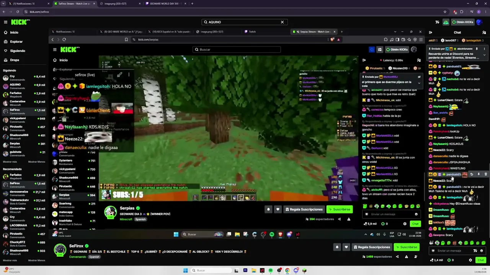
Task: Click Mostrar más at the bottom of Recomendado
Action: coord(10,260)
